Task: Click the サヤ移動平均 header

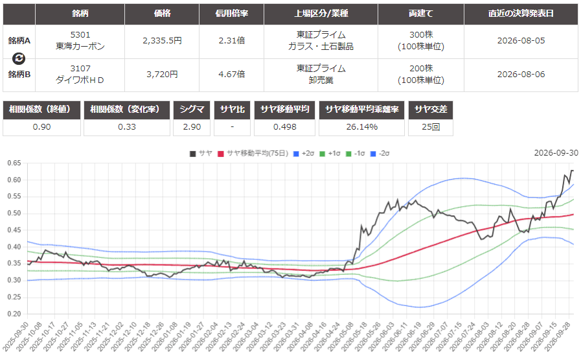Action: [x=284, y=110]
